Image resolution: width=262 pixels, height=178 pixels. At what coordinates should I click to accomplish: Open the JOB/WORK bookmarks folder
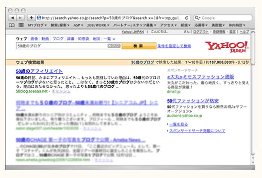click(x=98, y=25)
